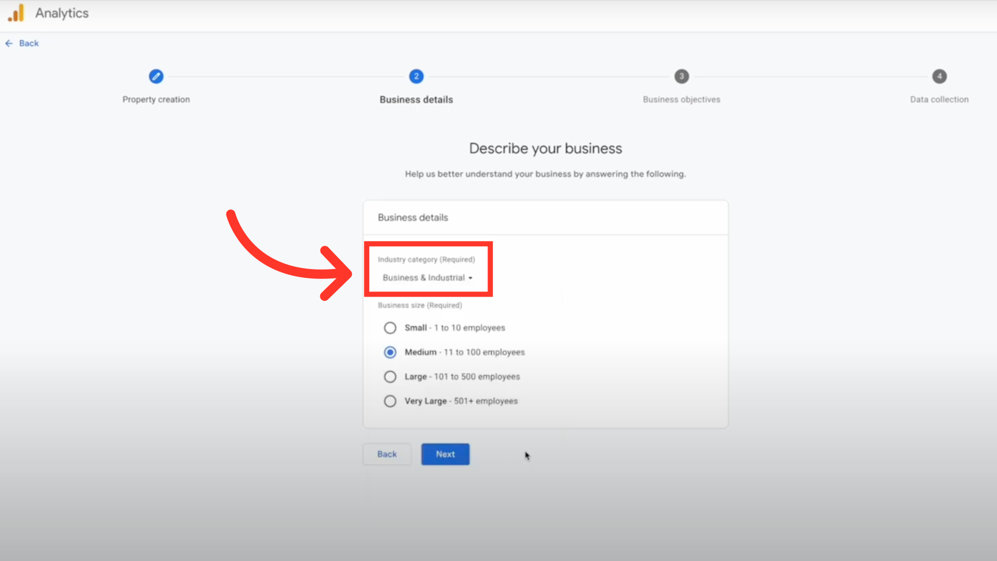Click the Analytics title text
The image size is (997, 561).
point(62,13)
